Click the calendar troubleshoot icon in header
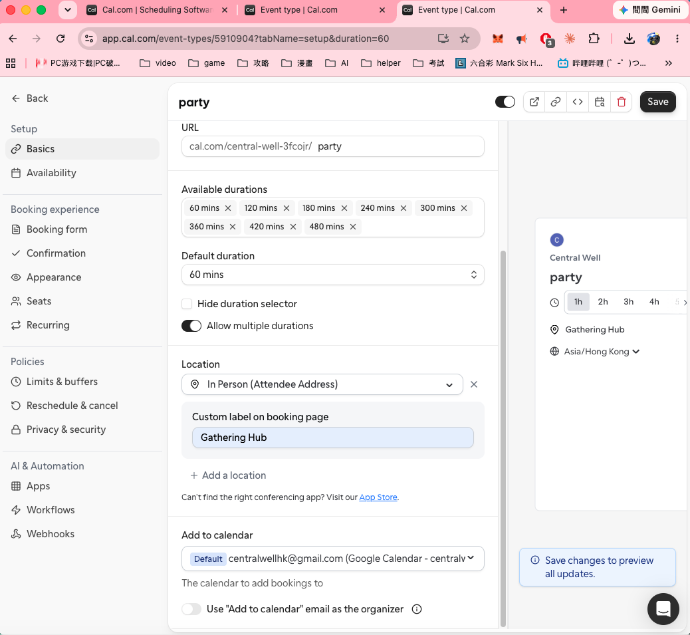The height and width of the screenshot is (635, 690). pyautogui.click(x=600, y=102)
